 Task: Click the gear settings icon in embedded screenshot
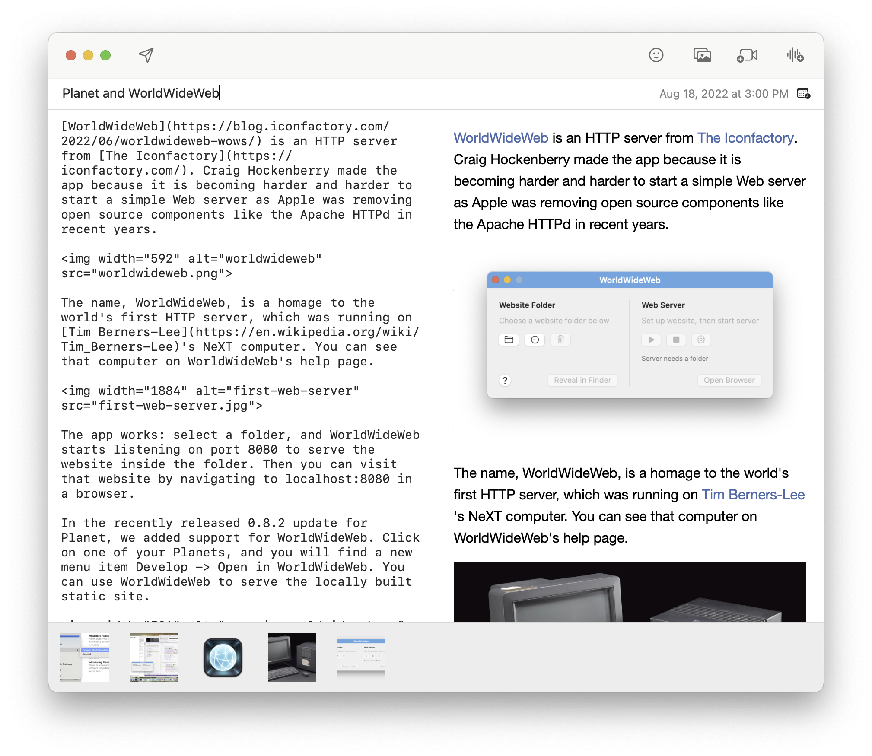(x=701, y=340)
